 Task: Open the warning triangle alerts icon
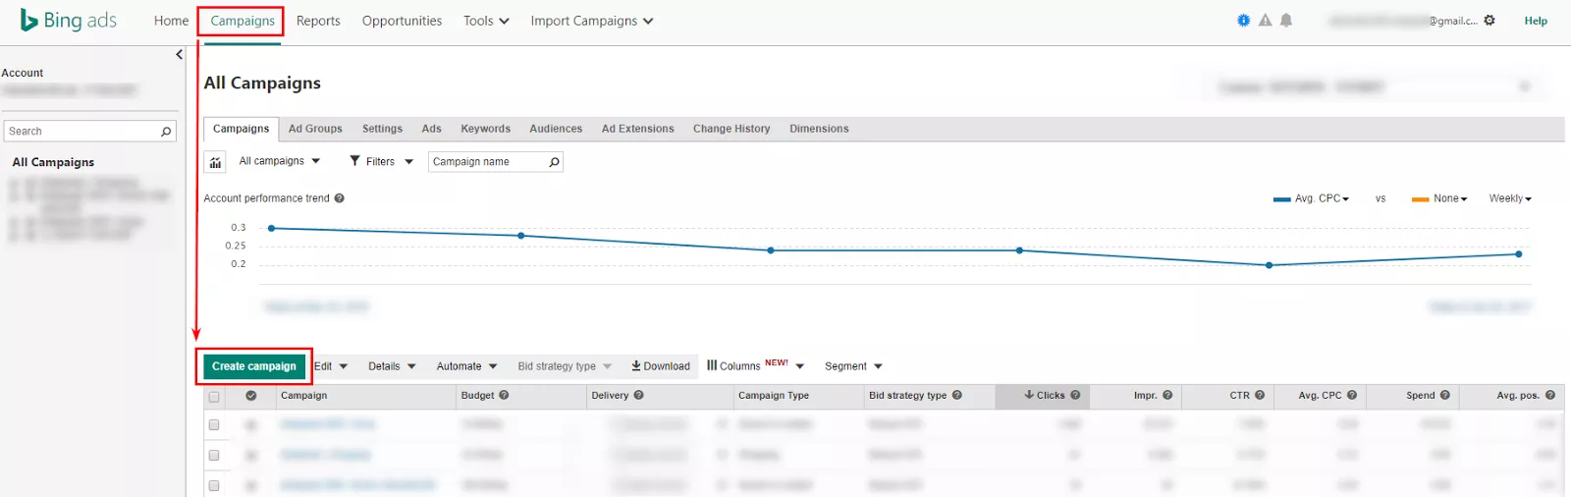click(x=1266, y=20)
